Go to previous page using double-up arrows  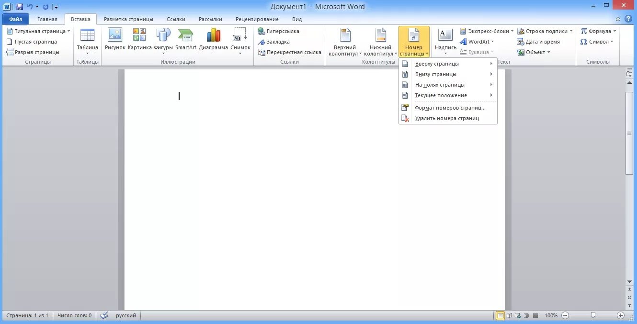[630, 290]
